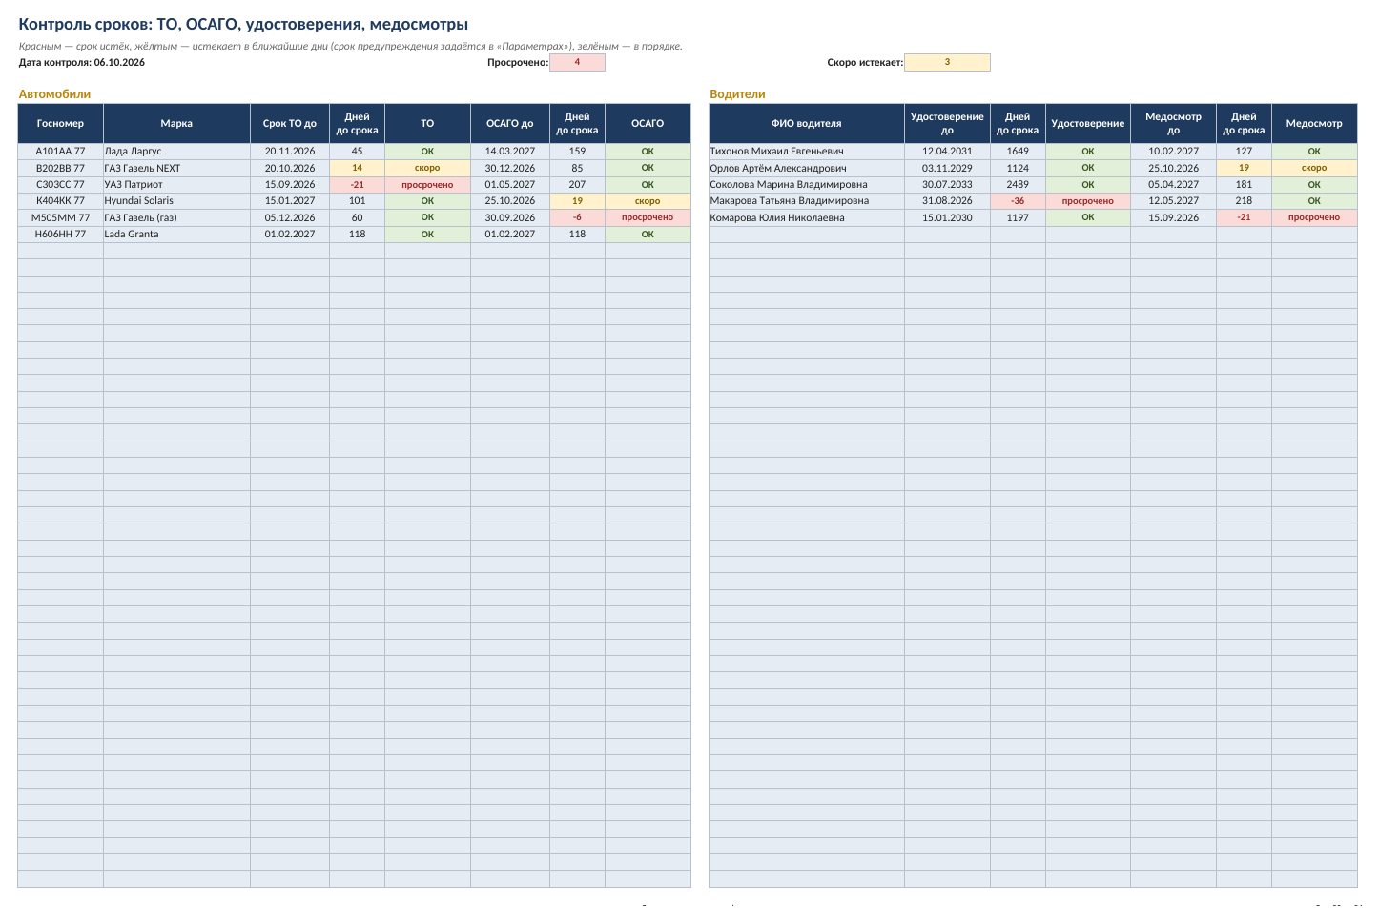Select the "Срок ТО до" column header

click(x=290, y=124)
